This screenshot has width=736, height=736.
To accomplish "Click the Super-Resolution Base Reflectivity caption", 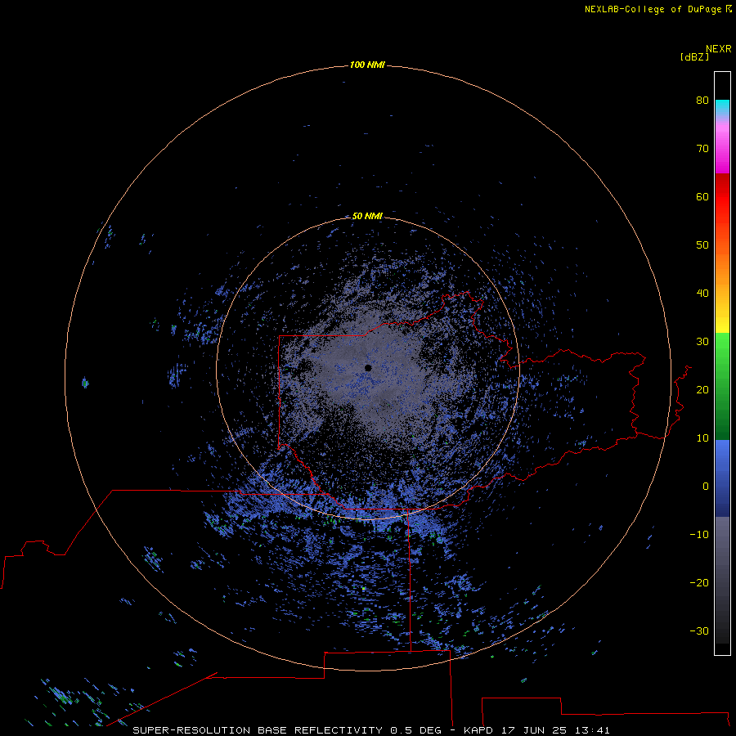I will 258,730.
